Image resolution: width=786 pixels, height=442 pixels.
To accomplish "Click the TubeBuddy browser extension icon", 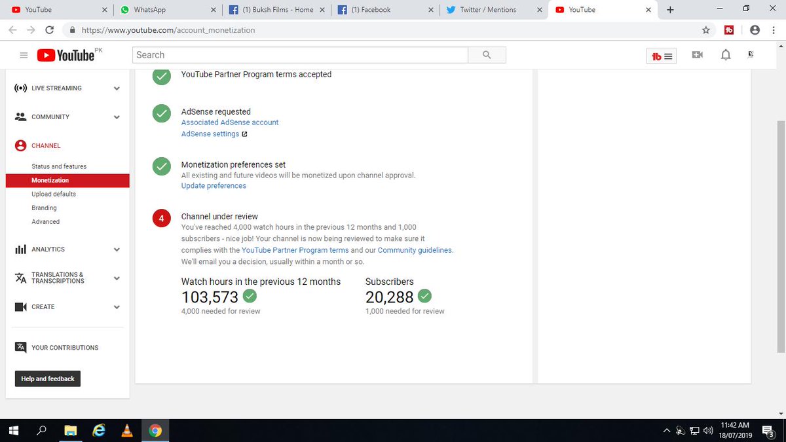I will point(729,30).
